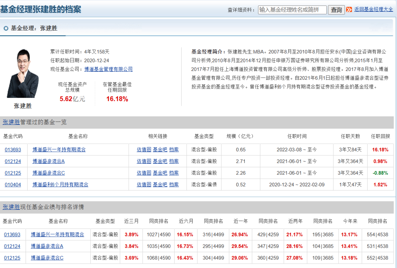Click the 0.98% return for 012124

[380, 161]
